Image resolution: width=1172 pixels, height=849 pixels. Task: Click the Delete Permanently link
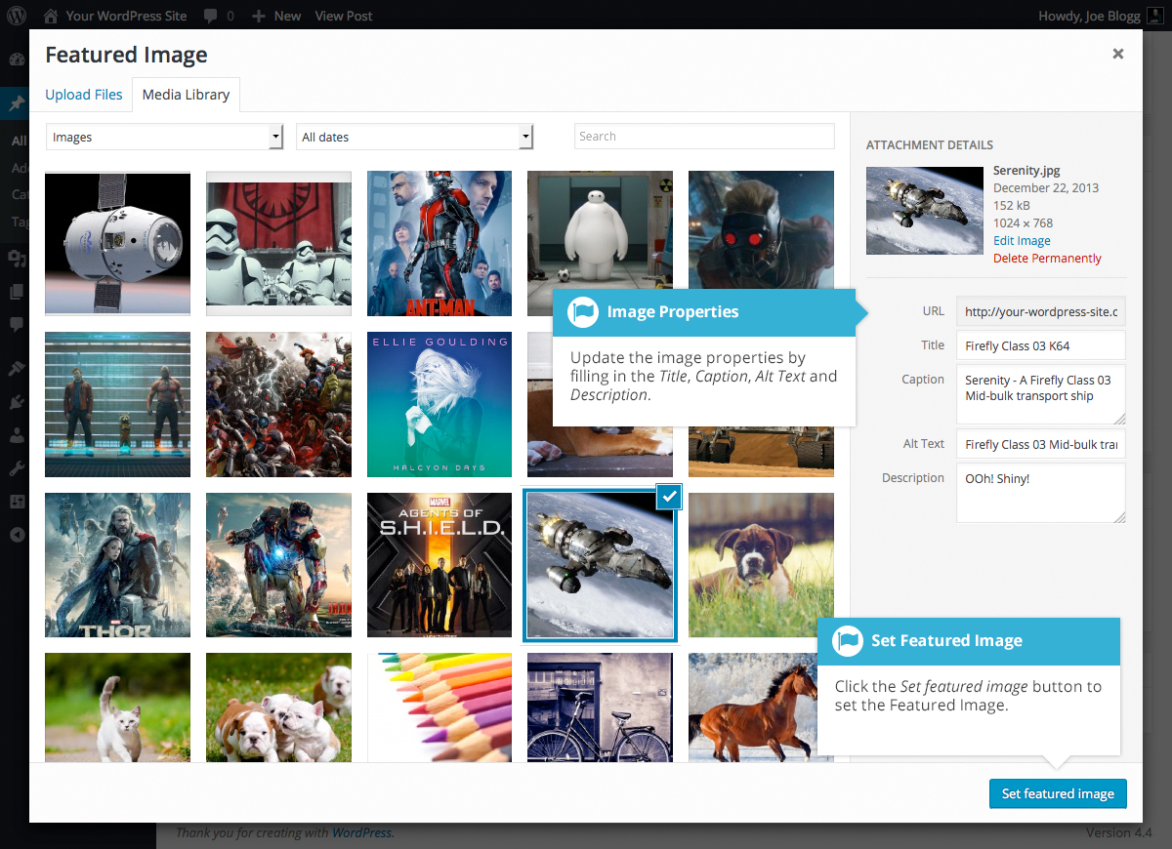[1047, 258]
